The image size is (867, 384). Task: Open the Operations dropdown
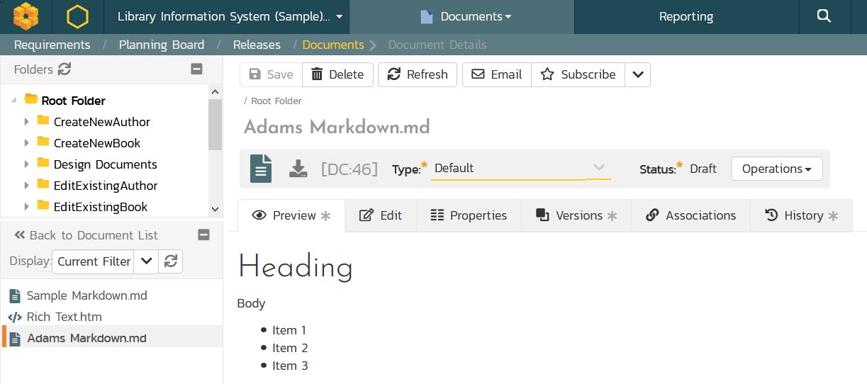click(776, 169)
